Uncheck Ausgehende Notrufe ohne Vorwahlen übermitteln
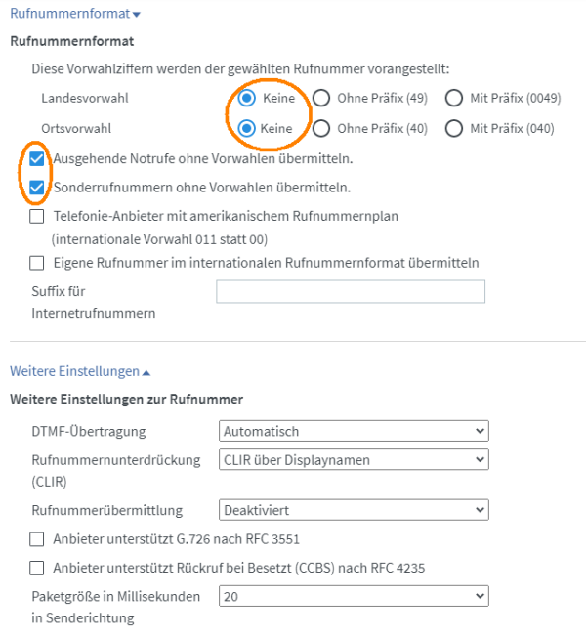 [36, 158]
